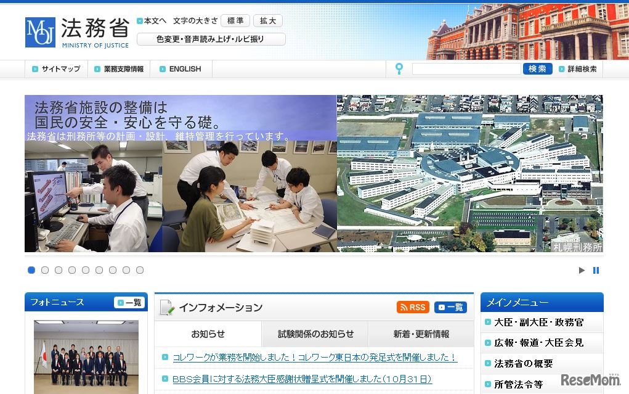Click the 法務省施設の整備 banner image
This screenshot has height=394, width=629.
coord(314,173)
